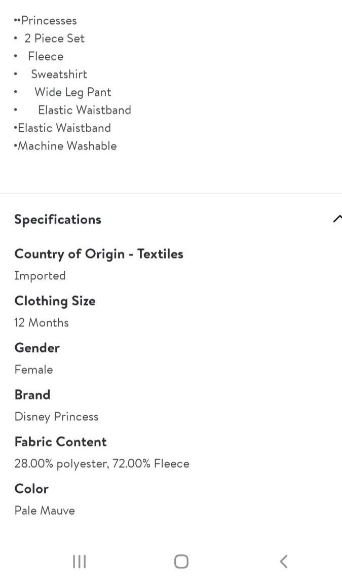
Task: Select the Country of Origin - Textiles label
Action: click(99, 254)
